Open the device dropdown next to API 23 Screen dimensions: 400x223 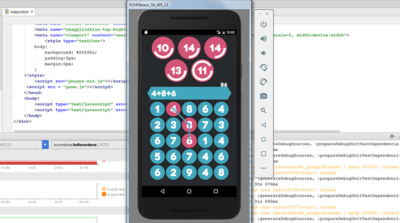[x=45, y=145]
